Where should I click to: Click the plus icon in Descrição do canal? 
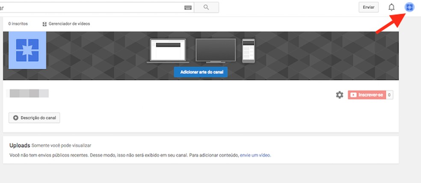(x=16, y=118)
